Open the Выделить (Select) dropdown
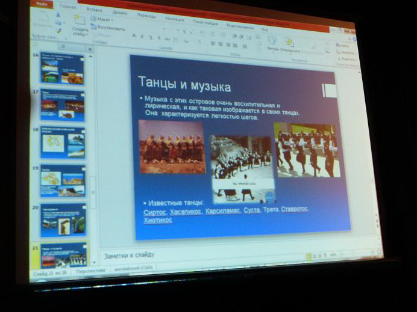This screenshot has height=312, width=417. [x=346, y=59]
